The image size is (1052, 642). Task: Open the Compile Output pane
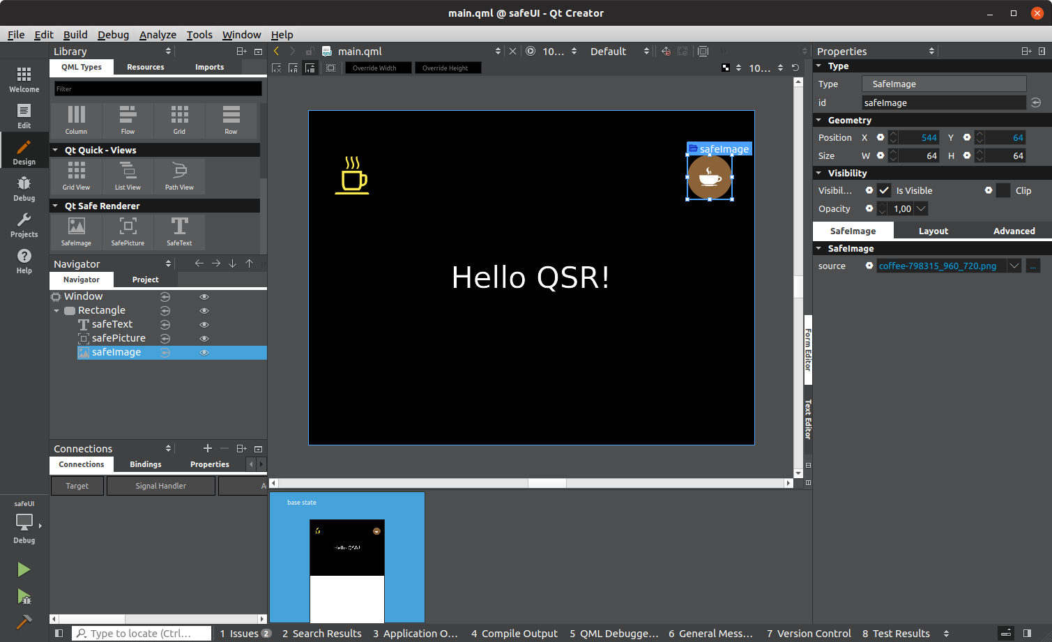(514, 634)
